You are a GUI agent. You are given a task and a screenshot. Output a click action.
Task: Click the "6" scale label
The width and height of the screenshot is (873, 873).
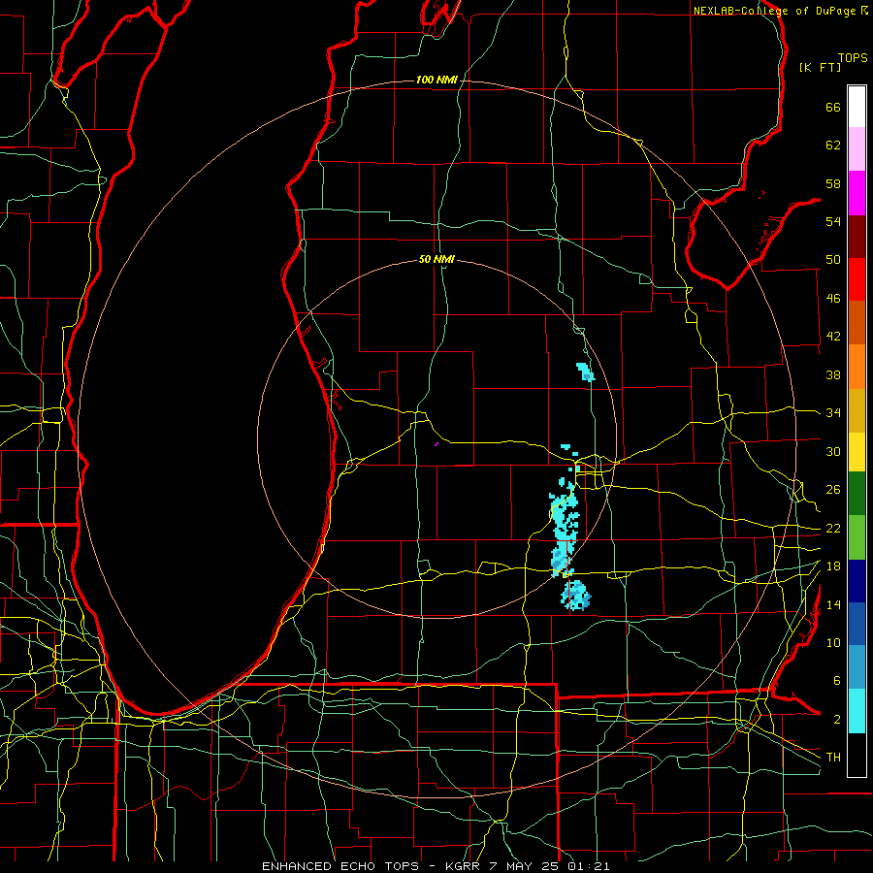tap(836, 680)
